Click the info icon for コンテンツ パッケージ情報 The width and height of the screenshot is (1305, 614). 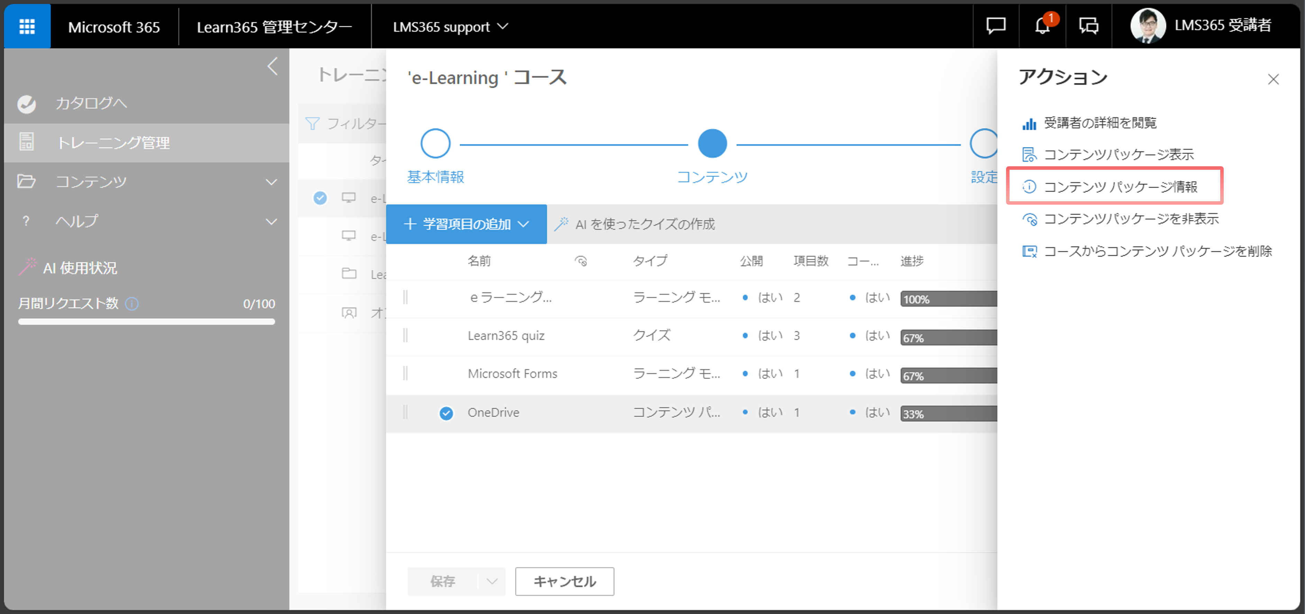tap(1029, 187)
